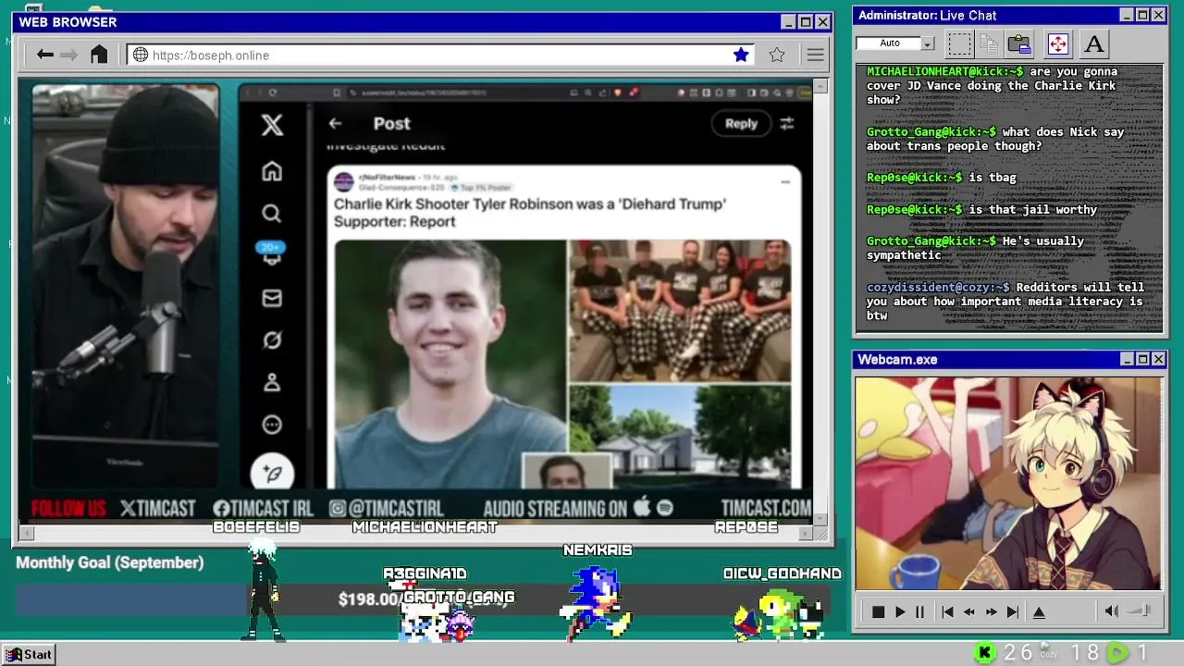Click the smiling man photo in the post
Image resolution: width=1184 pixels, height=666 pixels.
450,364
